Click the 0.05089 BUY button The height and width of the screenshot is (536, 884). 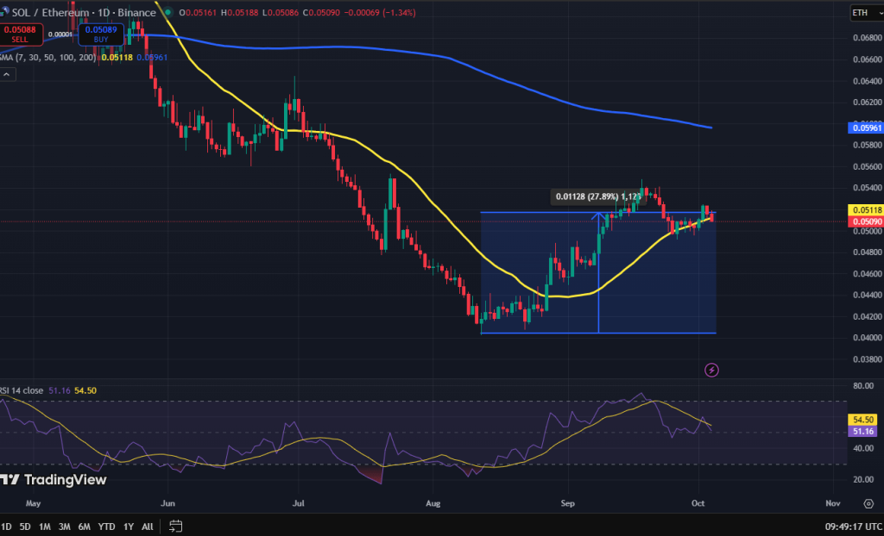pos(101,34)
